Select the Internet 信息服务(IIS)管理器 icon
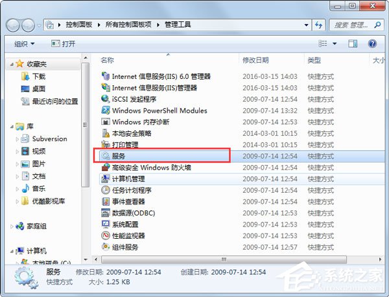The image size is (389, 297). coord(106,87)
